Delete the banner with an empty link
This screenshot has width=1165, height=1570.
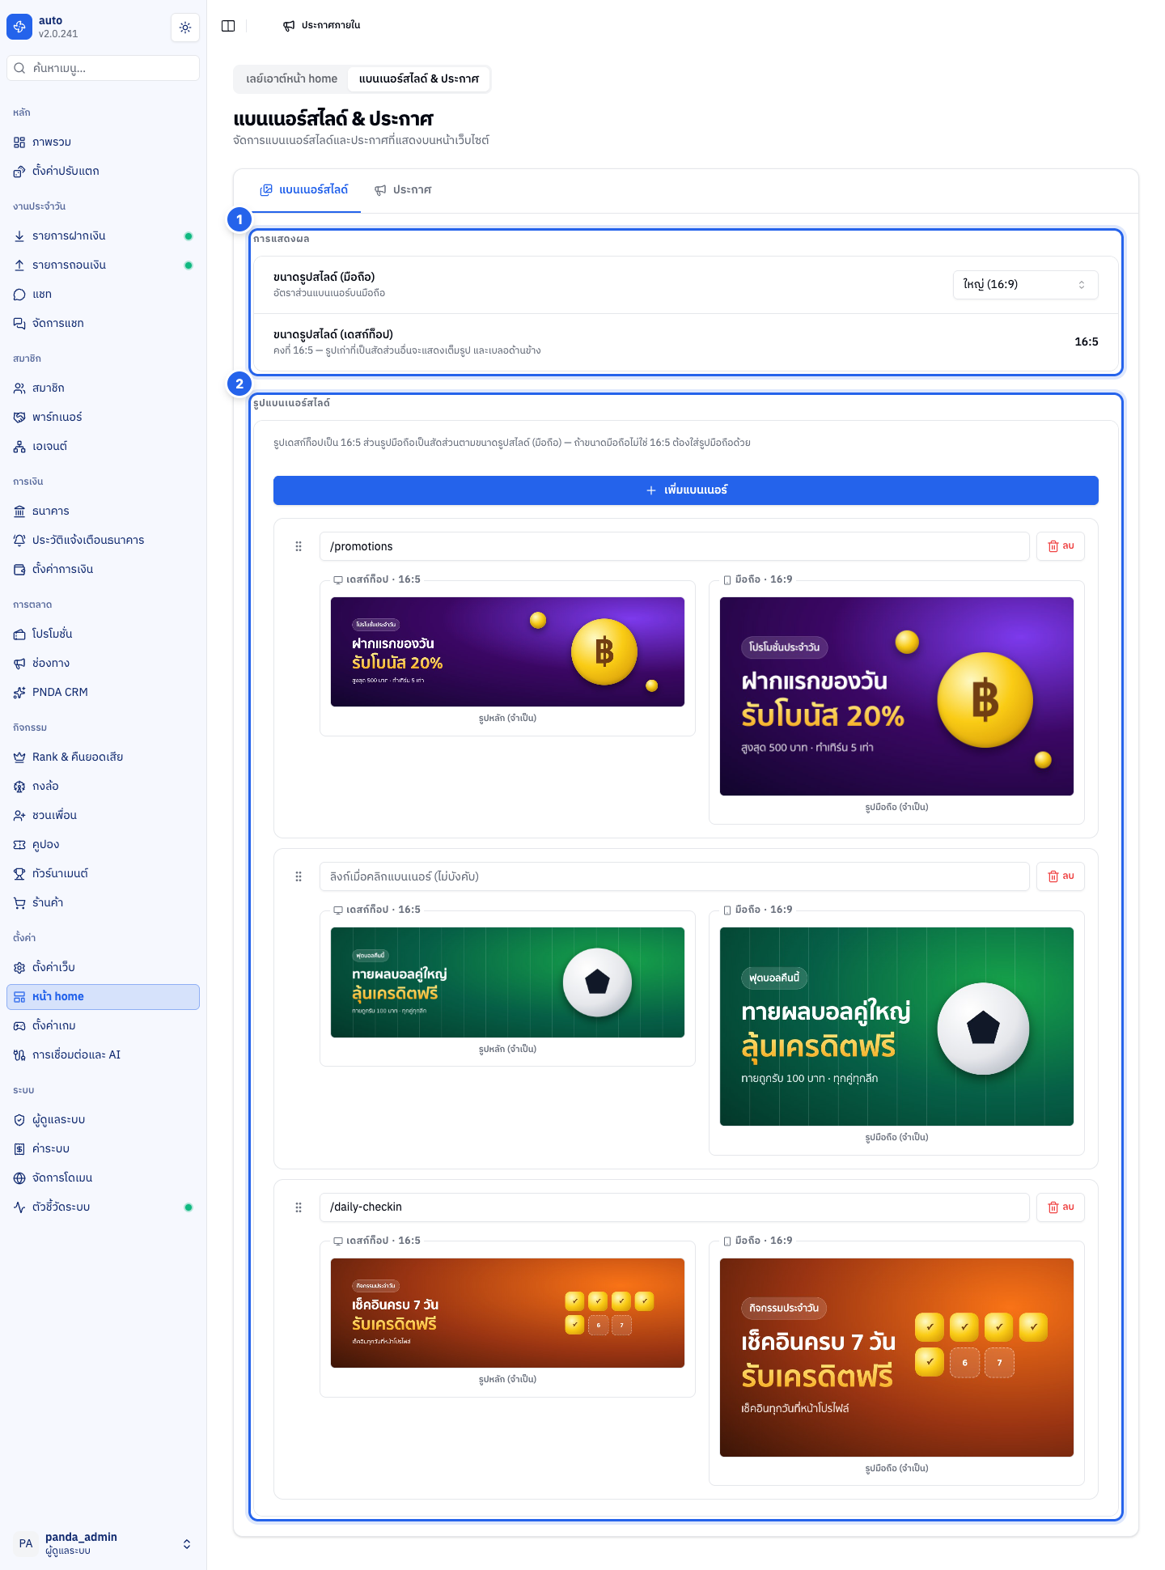tap(1061, 876)
